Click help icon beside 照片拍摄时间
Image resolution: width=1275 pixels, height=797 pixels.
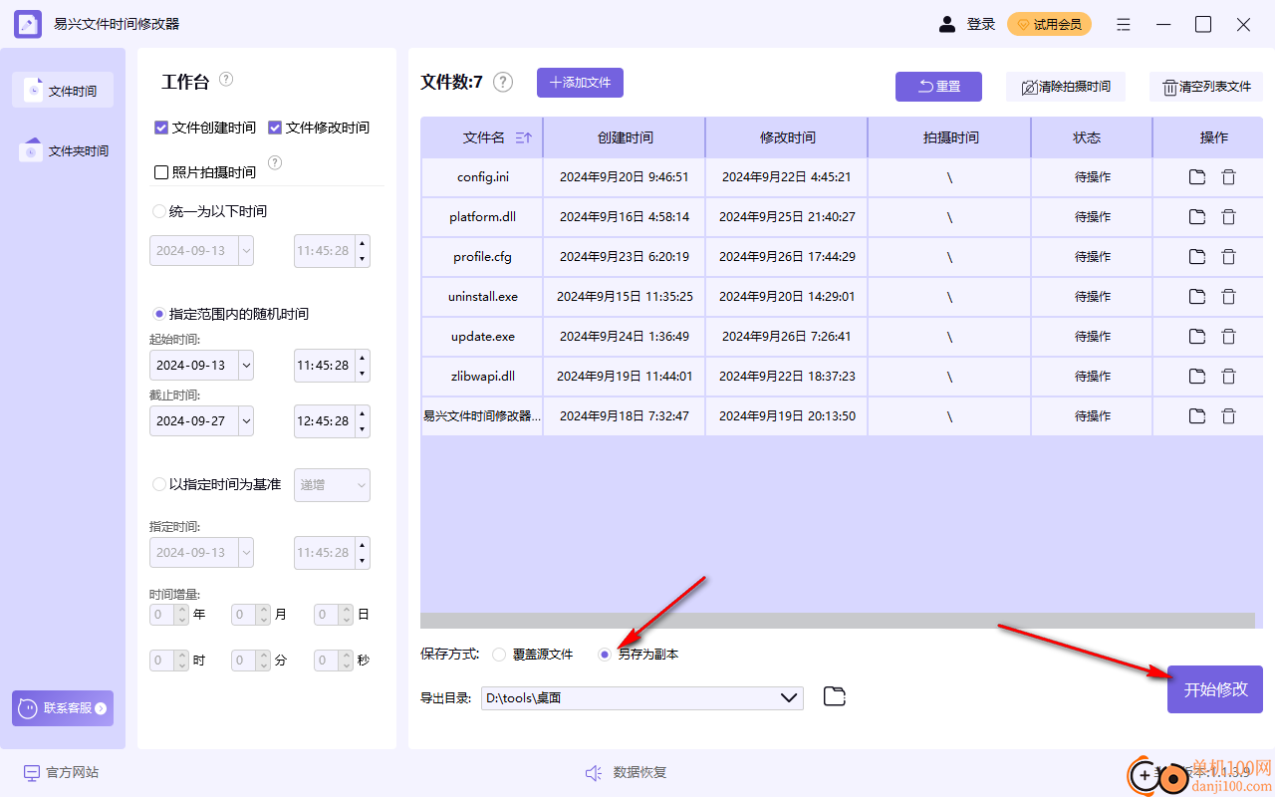(275, 162)
